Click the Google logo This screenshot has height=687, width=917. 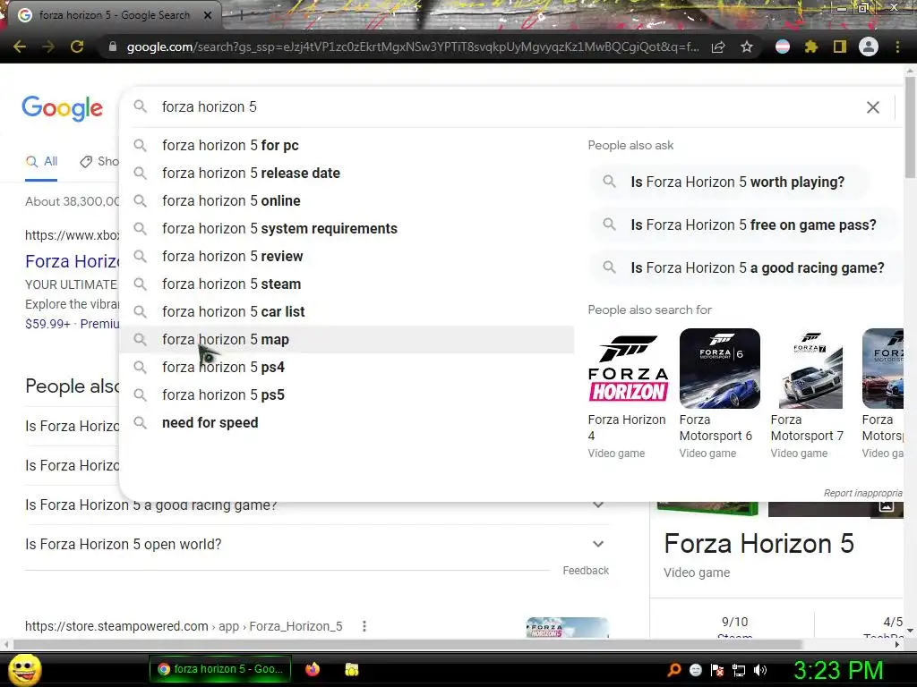pos(63,108)
